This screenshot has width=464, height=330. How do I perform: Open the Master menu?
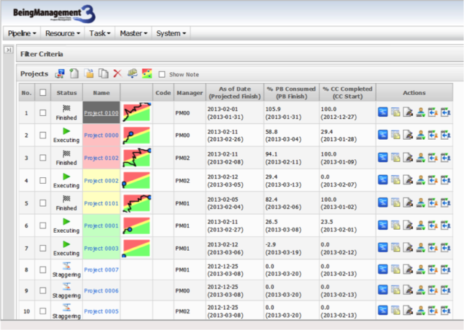[133, 33]
